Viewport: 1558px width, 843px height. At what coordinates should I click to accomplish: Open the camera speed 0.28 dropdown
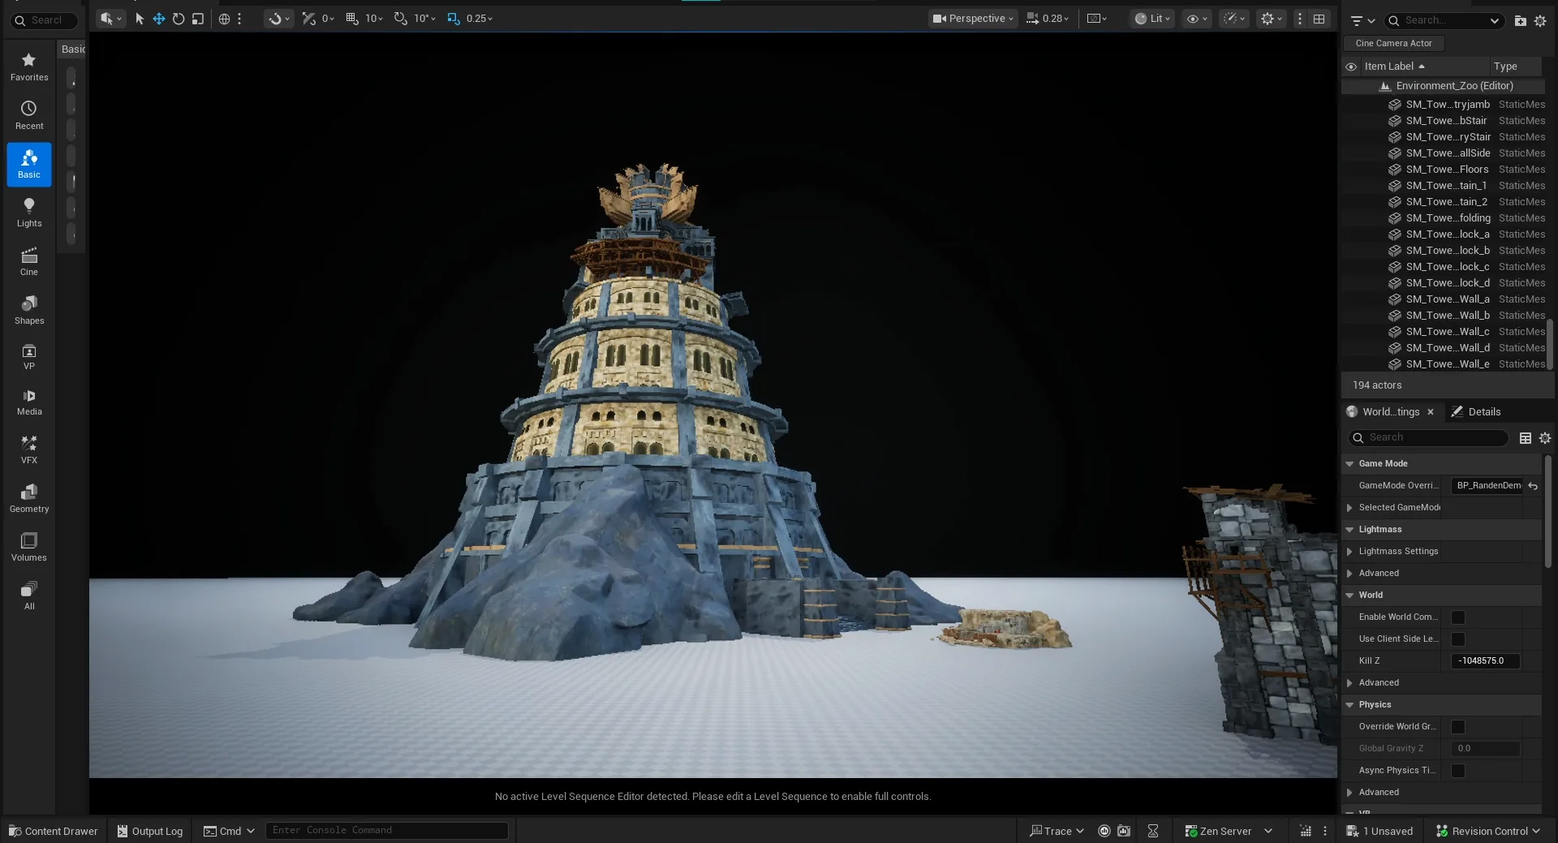coord(1048,19)
